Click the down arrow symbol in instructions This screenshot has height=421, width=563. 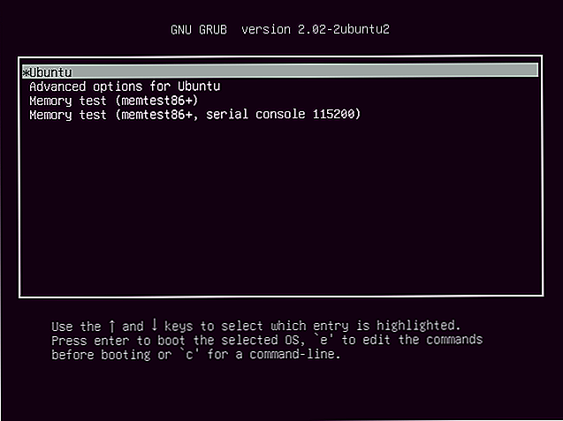click(x=155, y=325)
